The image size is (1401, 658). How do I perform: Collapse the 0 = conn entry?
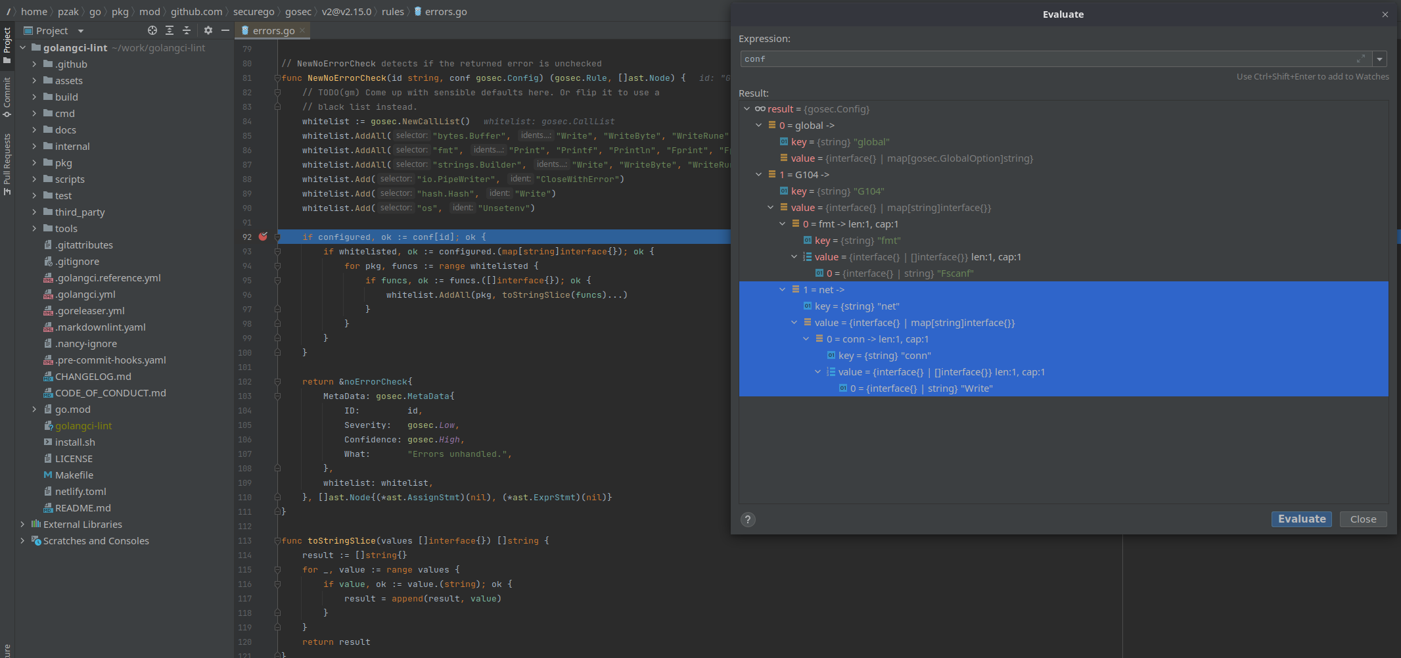coord(806,339)
